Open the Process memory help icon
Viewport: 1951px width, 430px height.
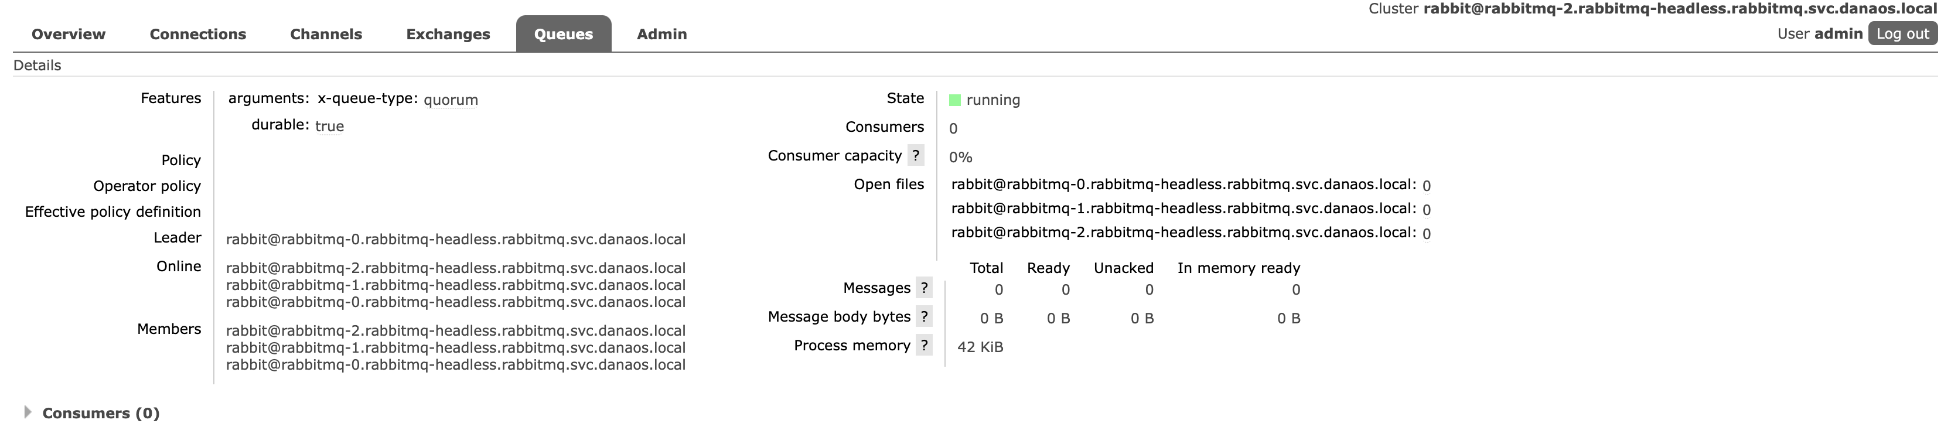point(923,345)
